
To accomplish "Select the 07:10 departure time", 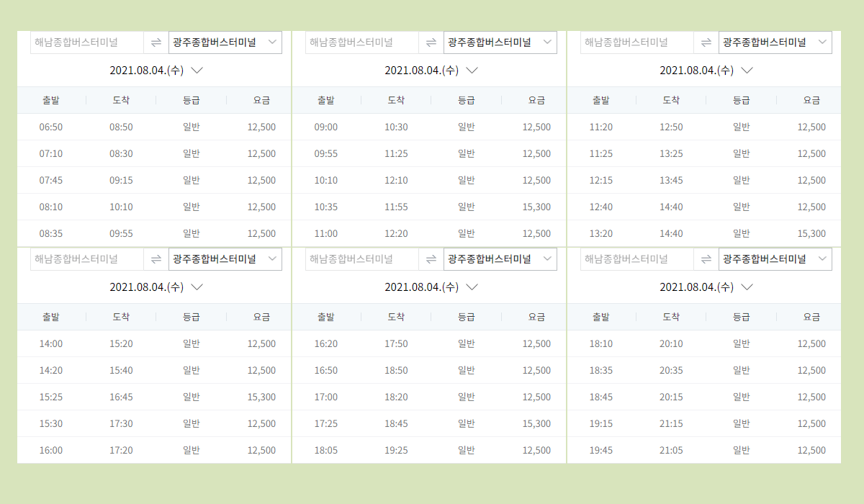I will click(x=51, y=153).
